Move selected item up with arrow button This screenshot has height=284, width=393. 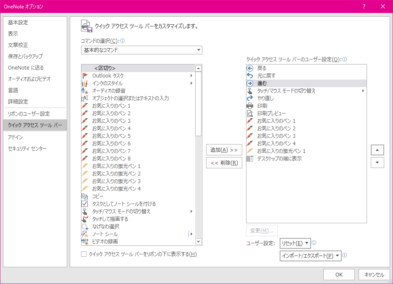click(x=377, y=150)
